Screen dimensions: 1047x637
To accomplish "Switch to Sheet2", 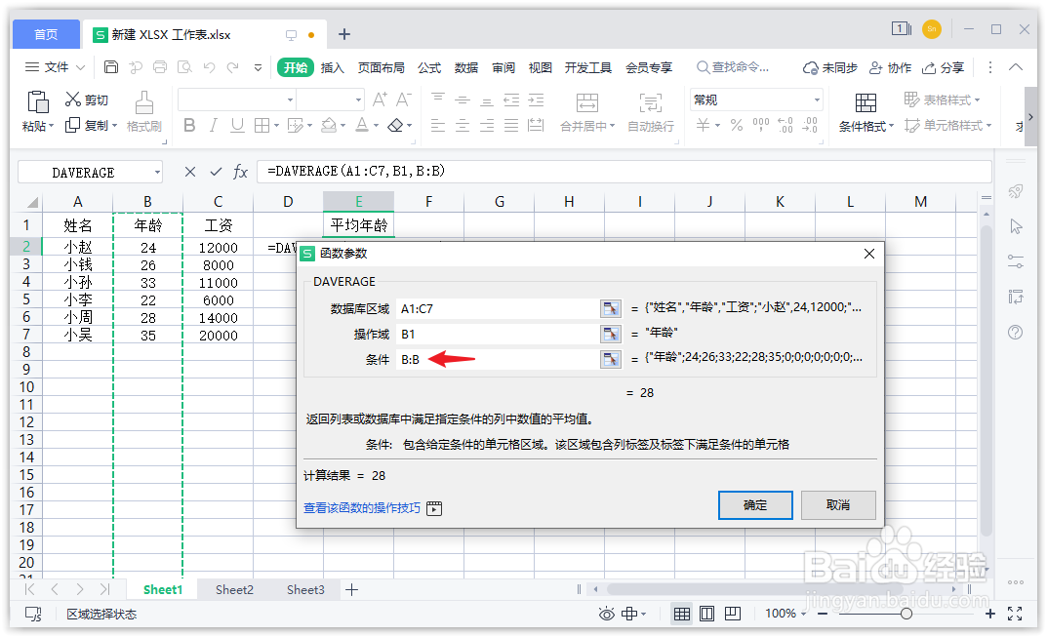I will 234,589.
